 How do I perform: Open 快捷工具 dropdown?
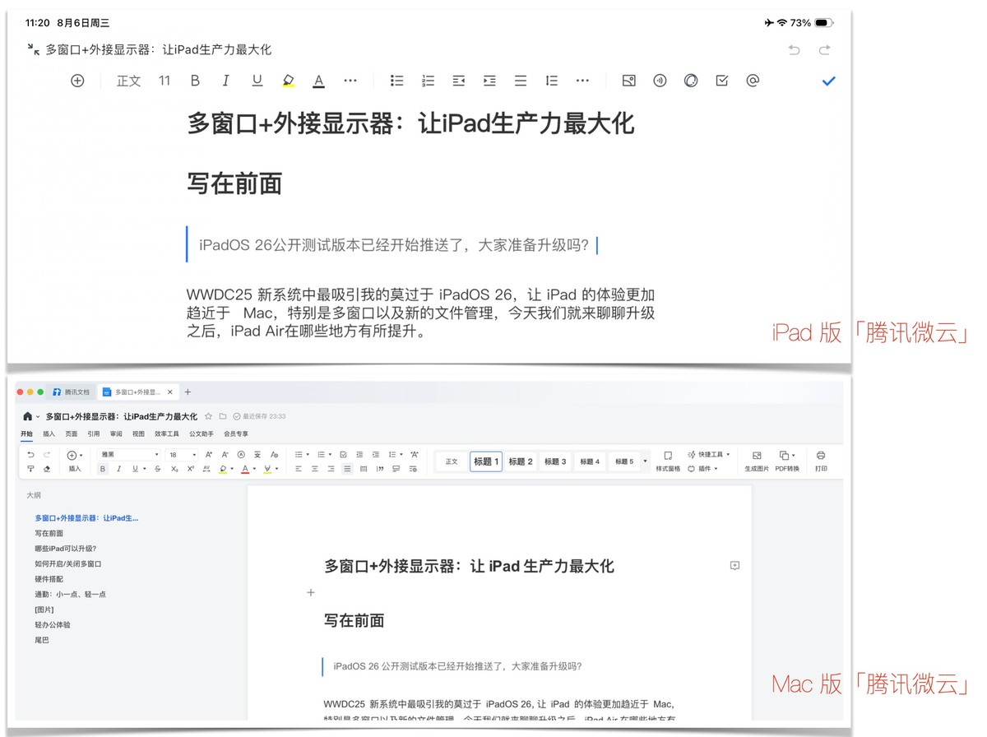pos(708,455)
